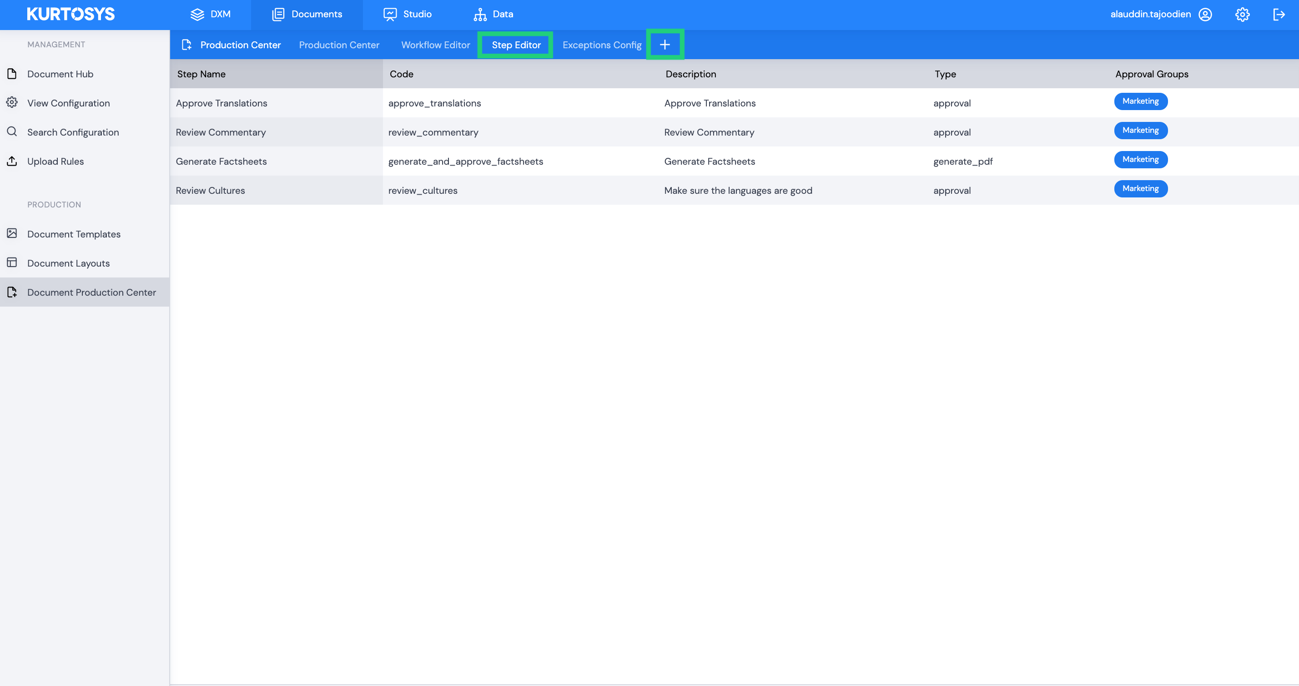Click approval type in Review Cultures row
The image size is (1299, 686).
click(952, 191)
